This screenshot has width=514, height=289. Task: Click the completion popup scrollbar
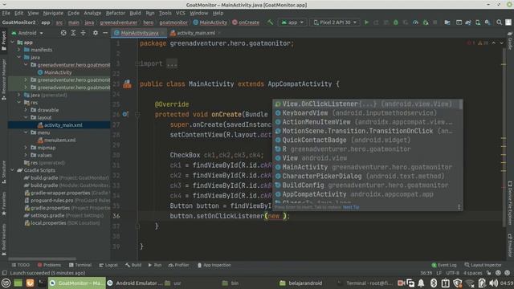[x=461, y=104]
